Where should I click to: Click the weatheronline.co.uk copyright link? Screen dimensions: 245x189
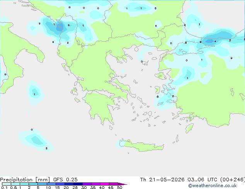click(212, 186)
